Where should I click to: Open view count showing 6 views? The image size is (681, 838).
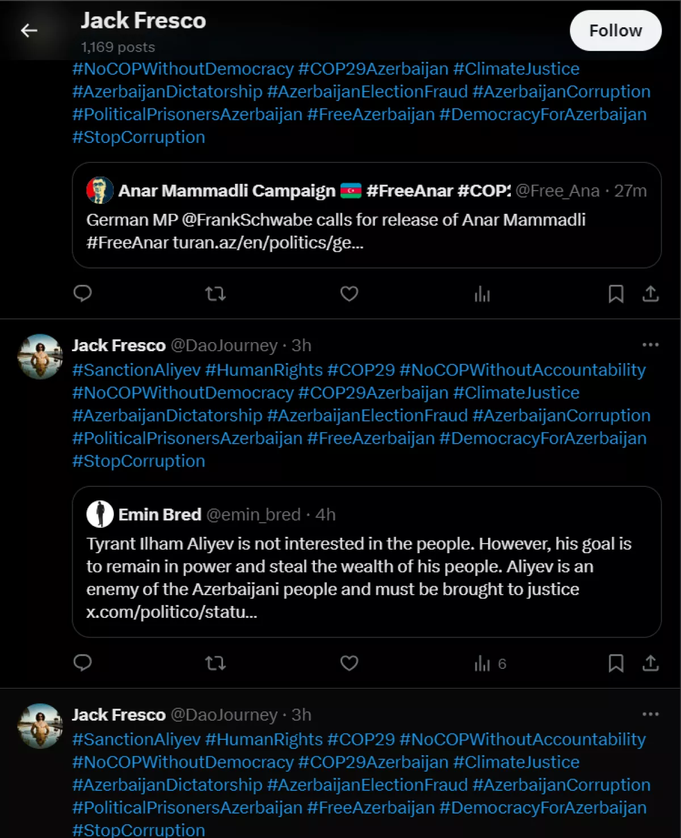pyautogui.click(x=490, y=663)
